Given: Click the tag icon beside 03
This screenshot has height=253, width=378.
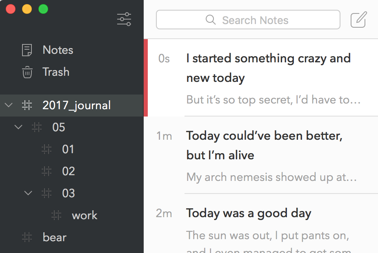Looking at the screenshot, I should pos(47,193).
